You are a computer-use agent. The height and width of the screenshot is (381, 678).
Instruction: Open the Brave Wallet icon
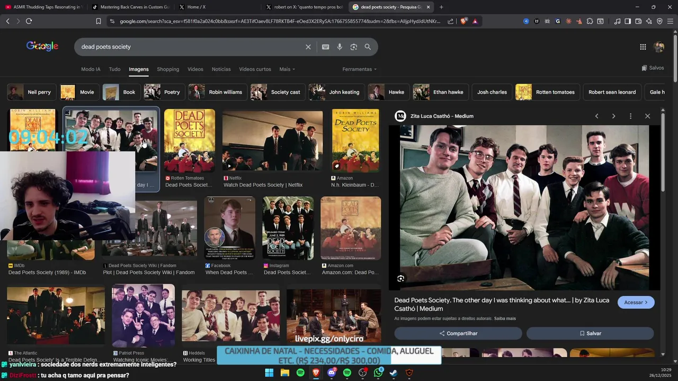[x=638, y=21]
